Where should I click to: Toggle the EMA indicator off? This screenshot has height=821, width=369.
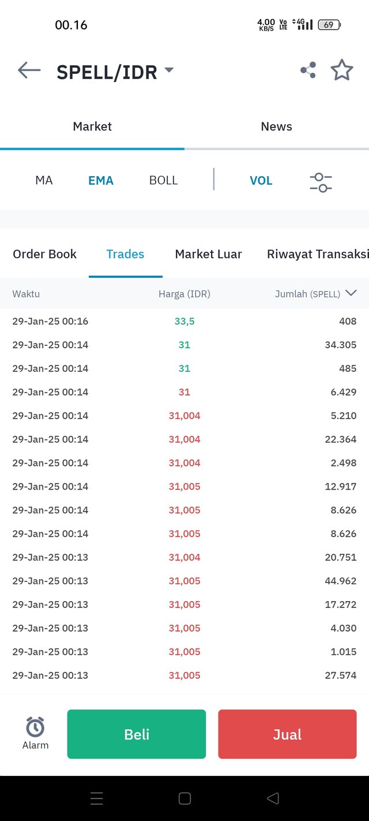[x=101, y=181]
